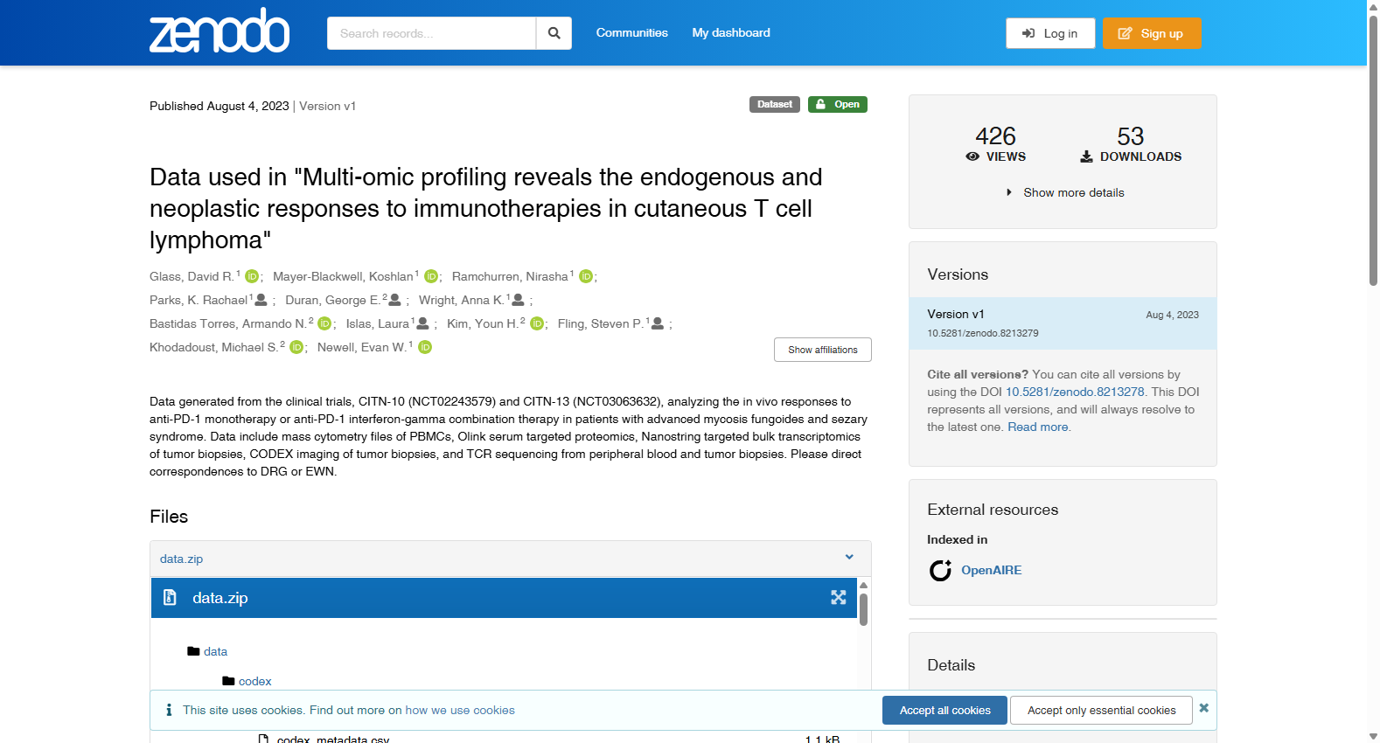Select Version v1 in Versions list
This screenshot has height=743, width=1380.
pos(1063,323)
